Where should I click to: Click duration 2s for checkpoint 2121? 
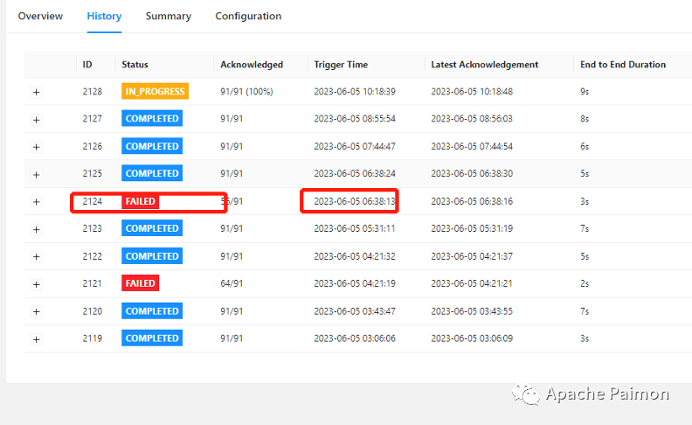point(585,283)
